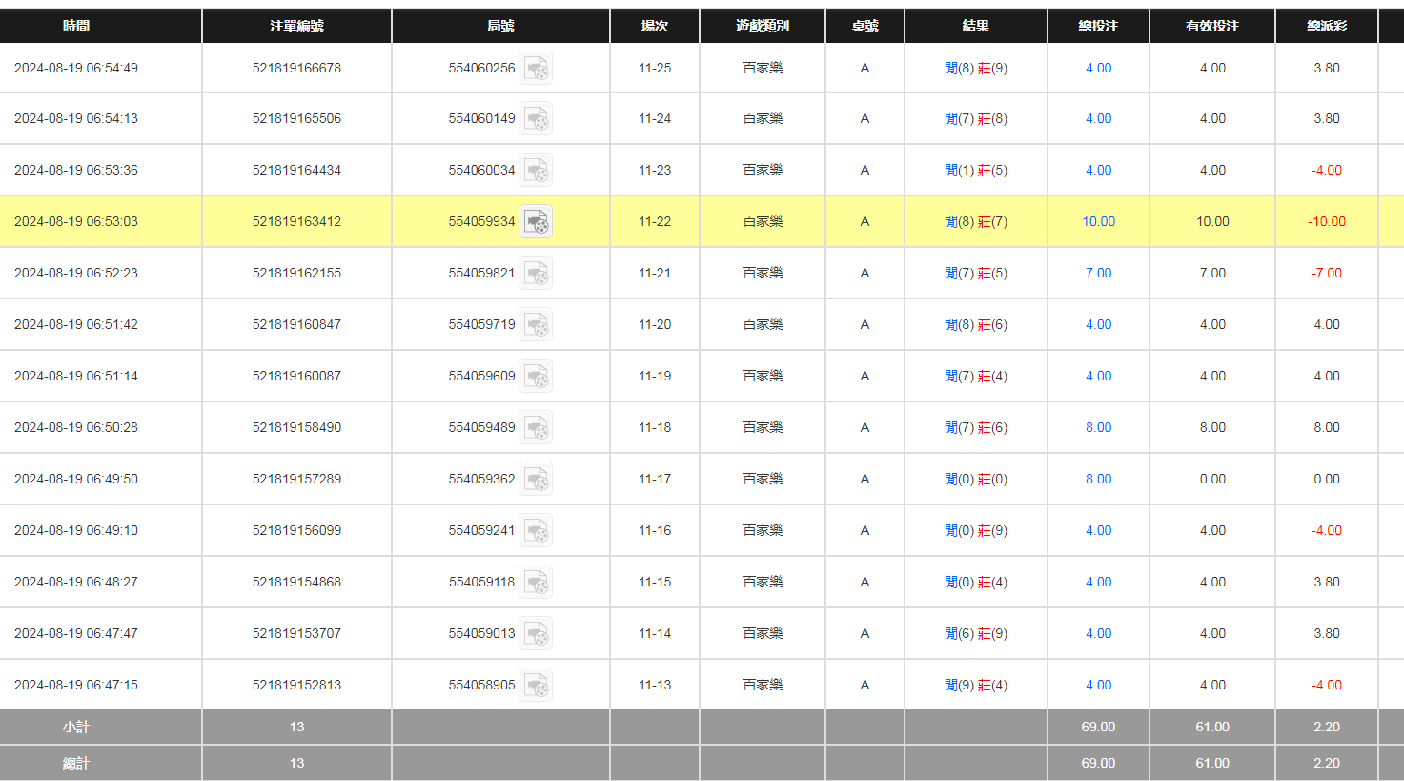Screen dimensions: 1404x781
Task: Click result link 閒(0) 莊(0)
Action: point(975,479)
